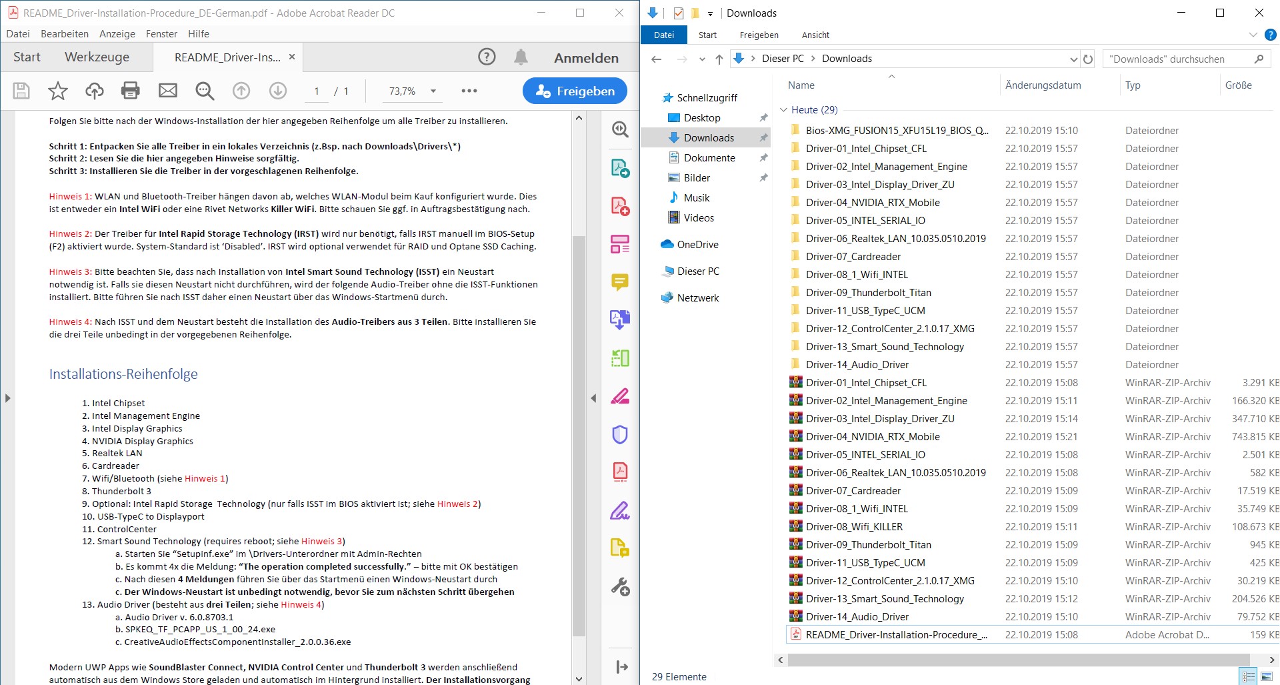This screenshot has width=1280, height=685.
Task: Bookmark the file with the star icon
Action: click(x=58, y=91)
